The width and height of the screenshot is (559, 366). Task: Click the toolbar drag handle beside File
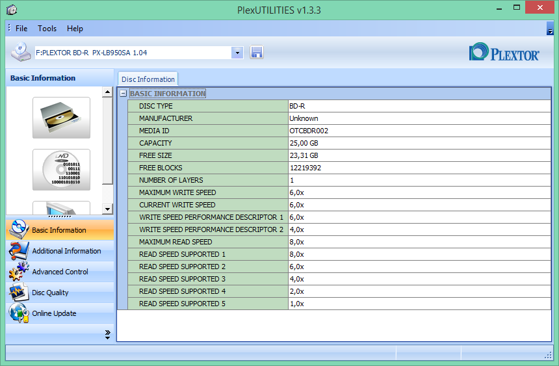point(9,28)
